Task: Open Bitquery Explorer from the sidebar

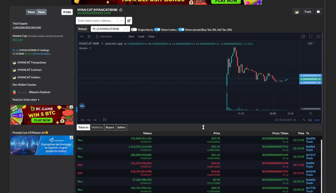Action: coord(39,92)
